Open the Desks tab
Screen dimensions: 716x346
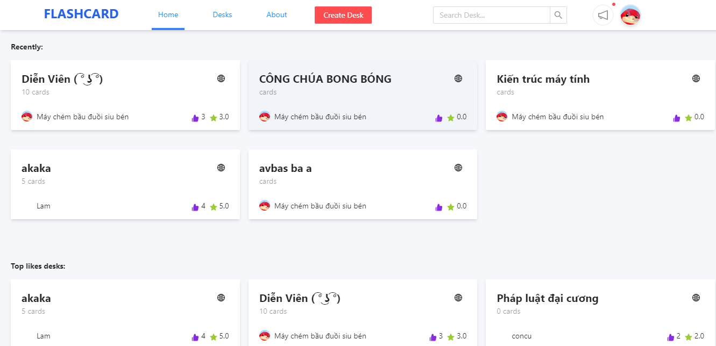[222, 15]
